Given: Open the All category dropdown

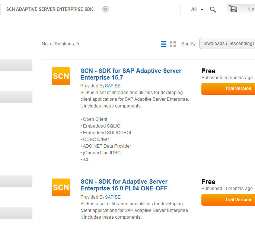Looking at the screenshot, I should pyautogui.click(x=197, y=9).
